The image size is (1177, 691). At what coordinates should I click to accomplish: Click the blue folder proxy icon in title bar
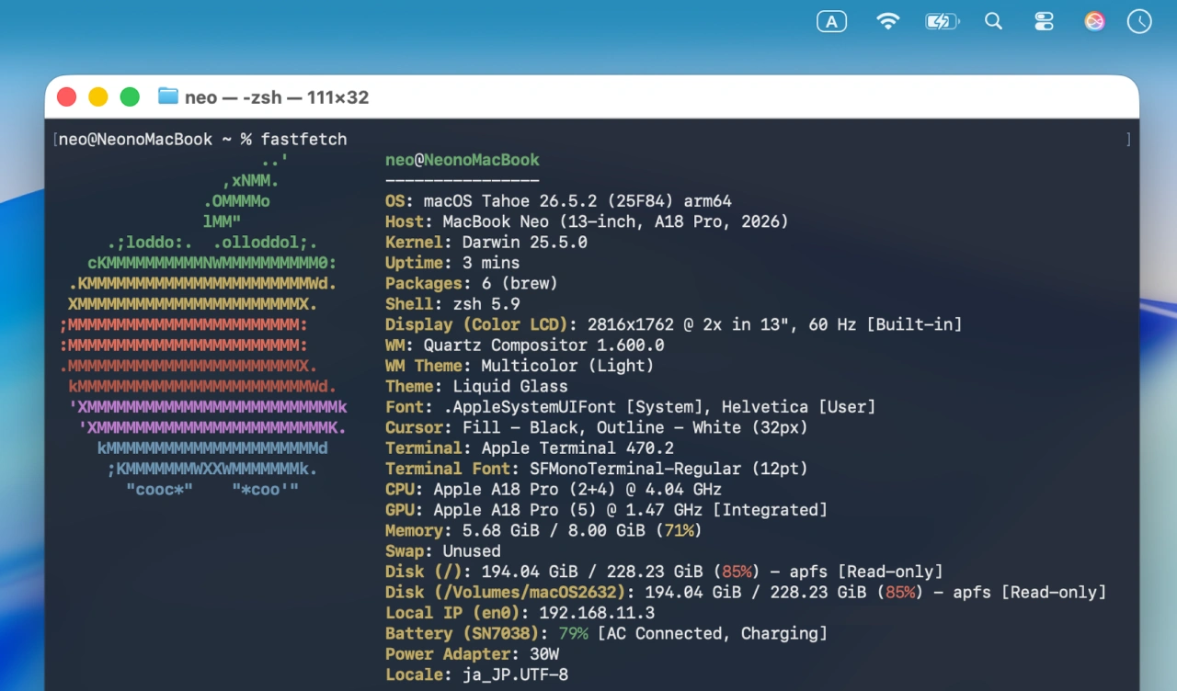click(x=167, y=96)
